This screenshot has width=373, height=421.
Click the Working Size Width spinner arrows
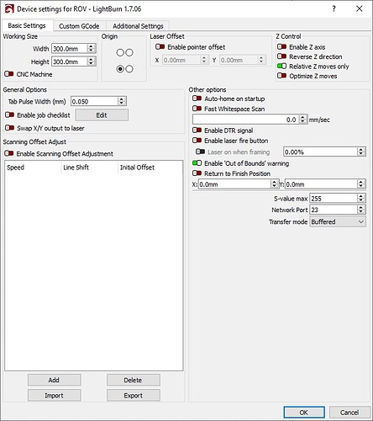click(x=91, y=48)
